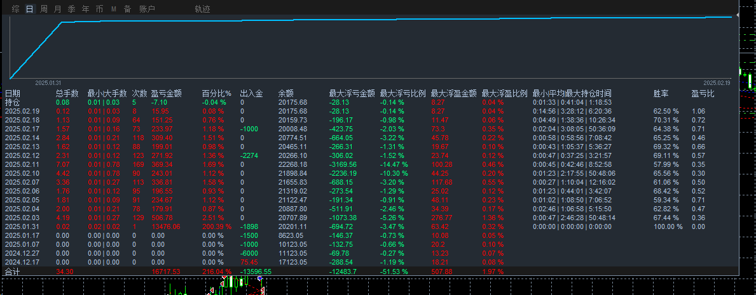Click the 胜率 column header

pyautogui.click(x=661, y=94)
